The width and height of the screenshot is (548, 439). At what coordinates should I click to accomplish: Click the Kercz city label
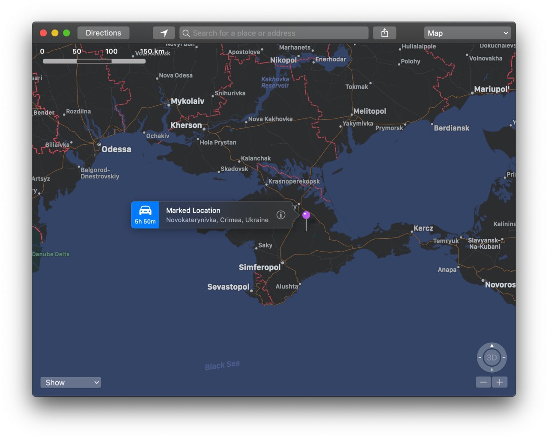coord(423,228)
